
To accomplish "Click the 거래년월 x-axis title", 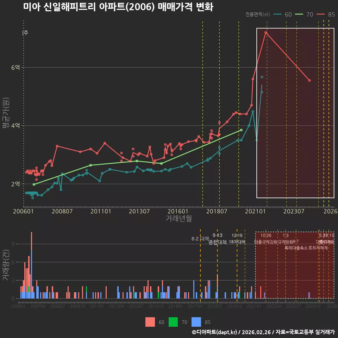I will click(179, 218).
